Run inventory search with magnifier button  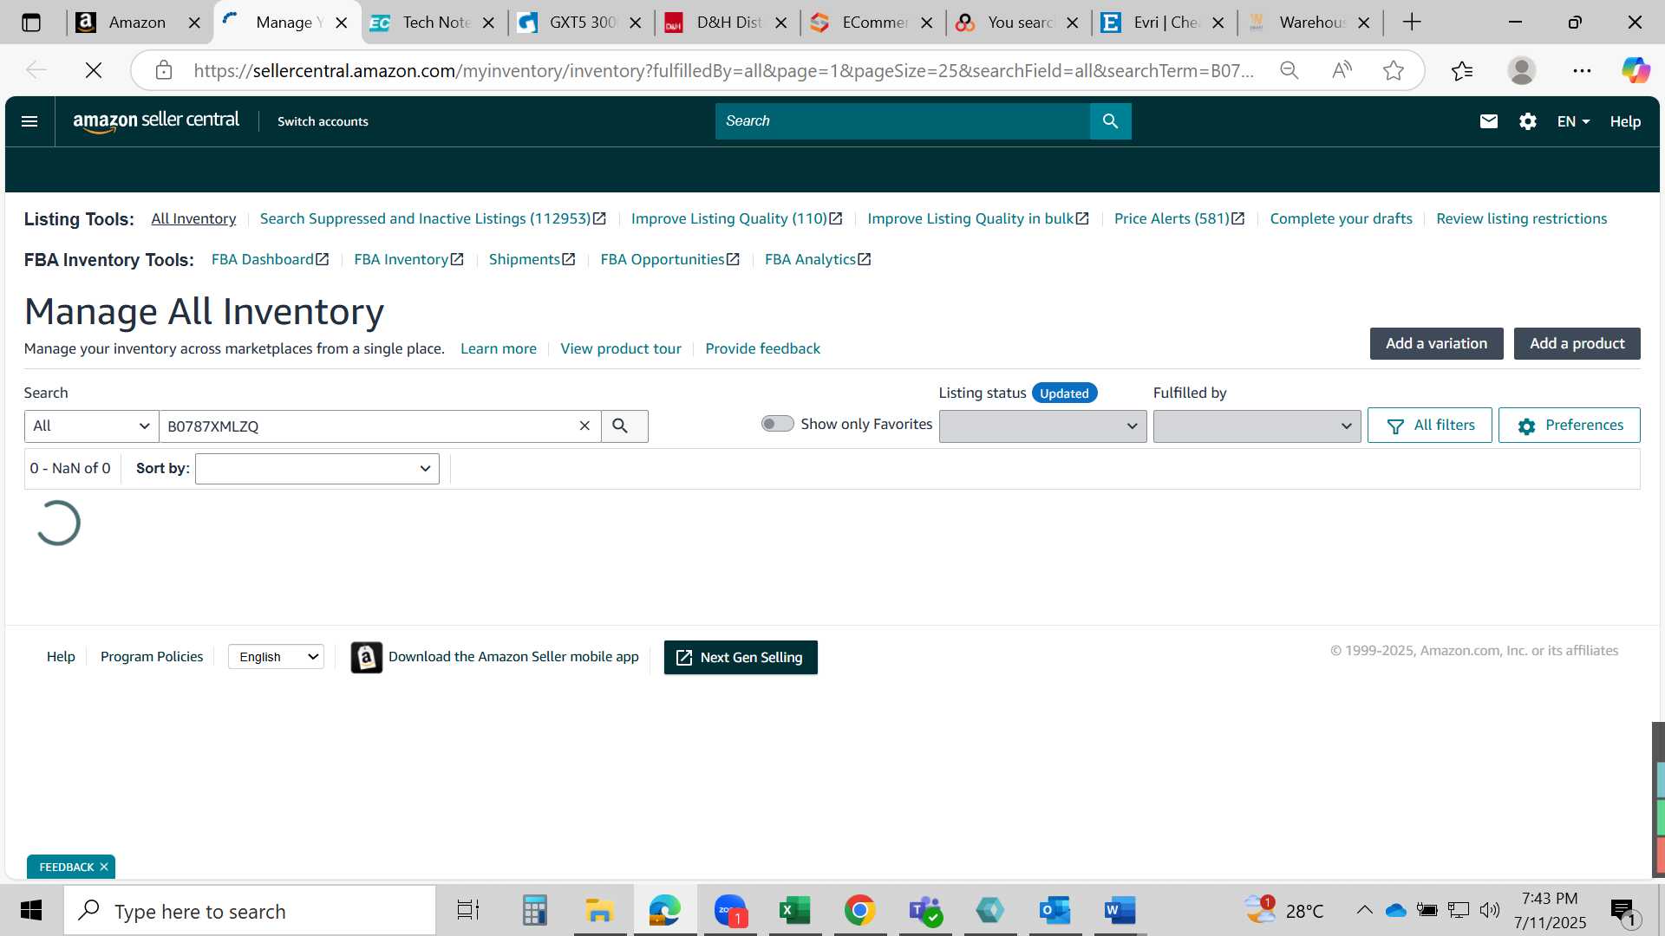point(624,426)
